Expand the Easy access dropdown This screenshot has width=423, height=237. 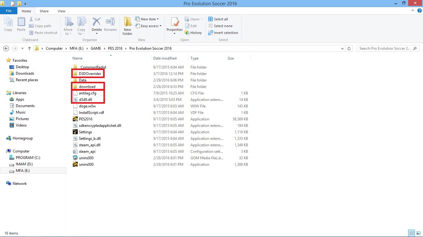click(x=148, y=26)
